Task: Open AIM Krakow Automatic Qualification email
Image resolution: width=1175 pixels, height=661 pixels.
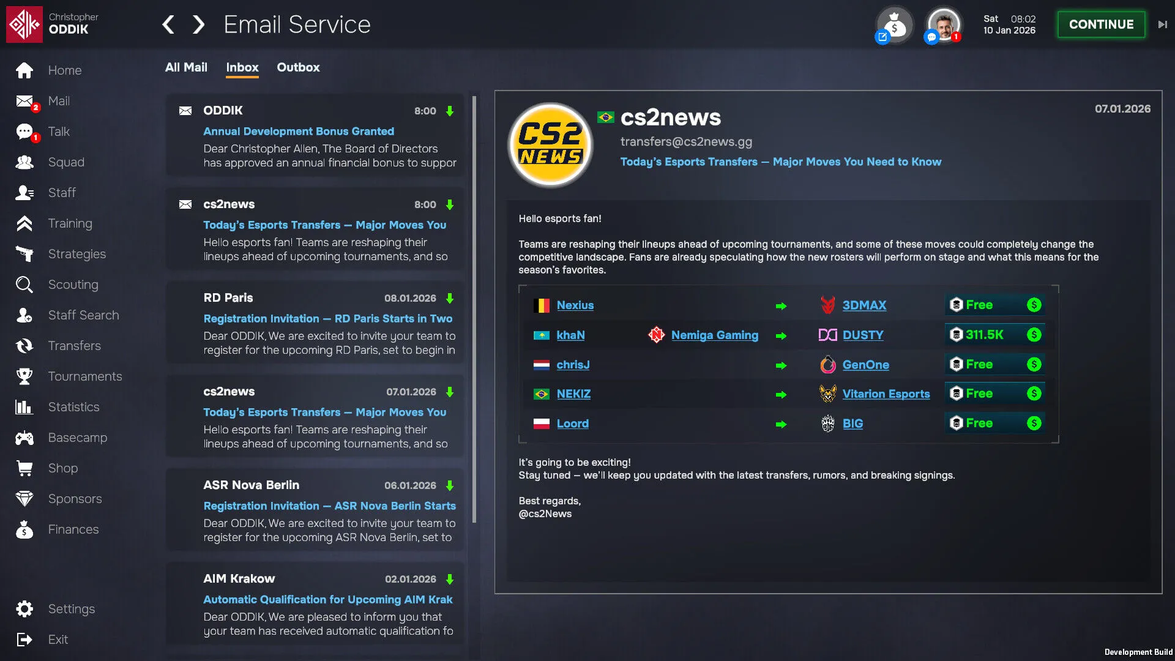Action: tap(315, 603)
